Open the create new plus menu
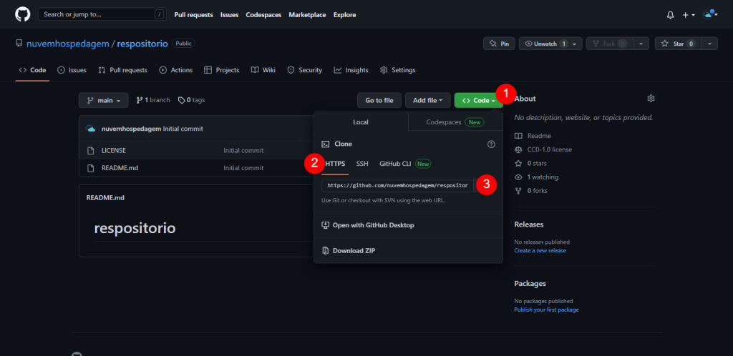733x356 pixels. [x=688, y=15]
